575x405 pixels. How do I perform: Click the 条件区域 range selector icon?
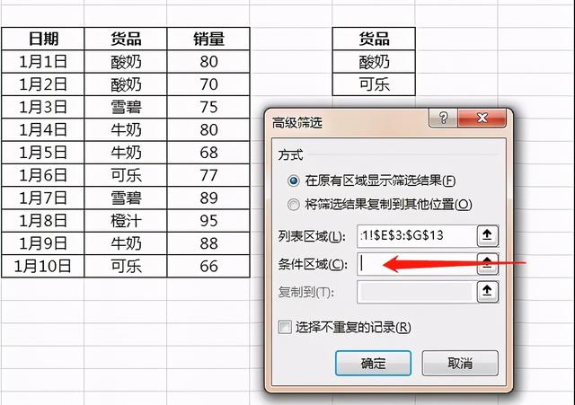(487, 263)
